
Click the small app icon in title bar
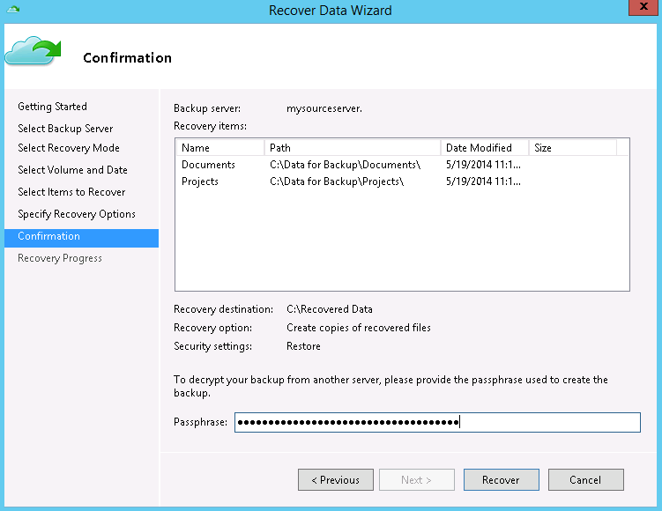coord(12,10)
